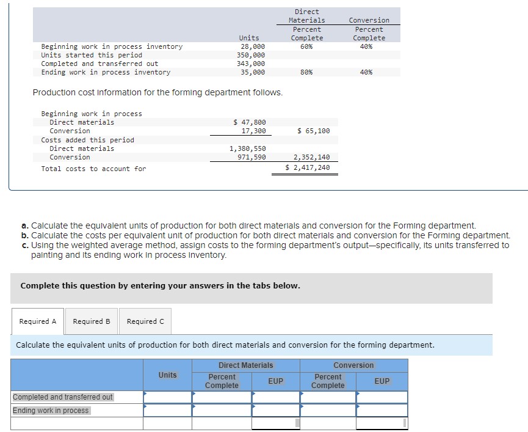Select the 'Completed and transferred out' row label
Viewport: 528px width, 432px height.
[63, 397]
